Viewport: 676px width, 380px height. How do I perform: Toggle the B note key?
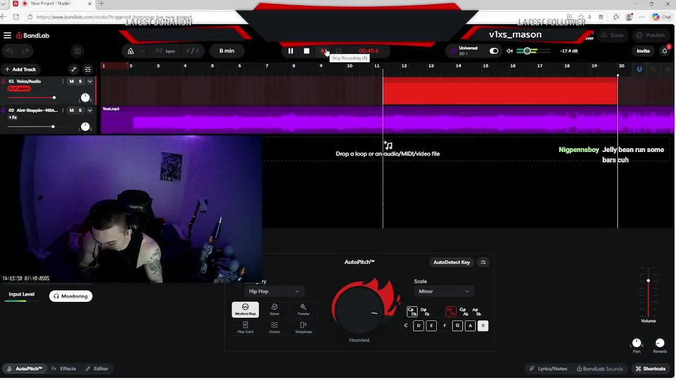[x=483, y=326]
